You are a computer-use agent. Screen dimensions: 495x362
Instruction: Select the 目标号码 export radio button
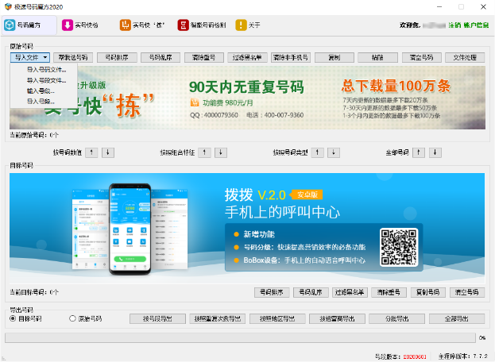click(13, 318)
